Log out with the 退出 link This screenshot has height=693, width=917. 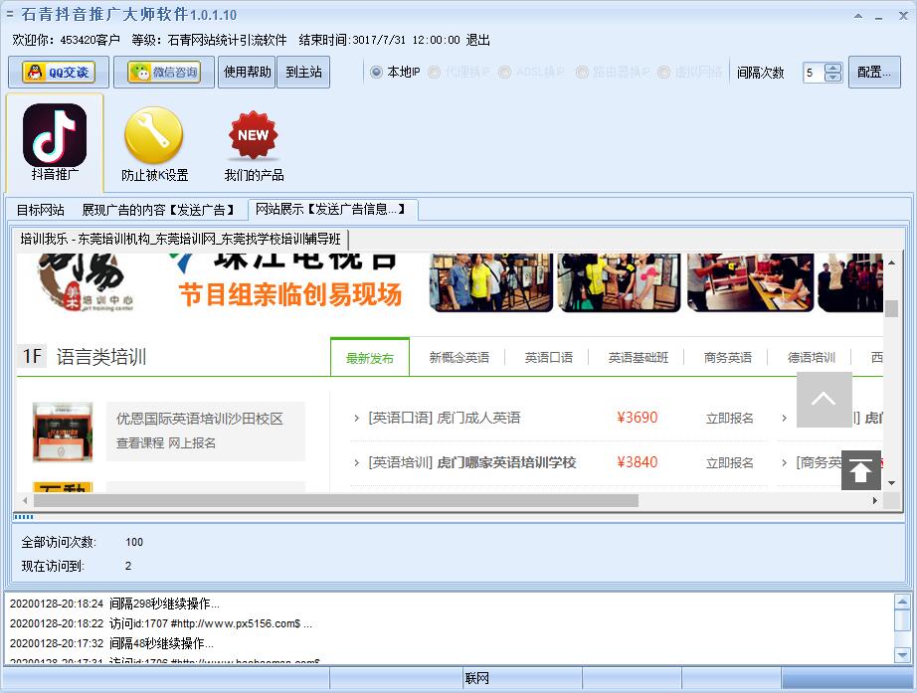tap(477, 40)
